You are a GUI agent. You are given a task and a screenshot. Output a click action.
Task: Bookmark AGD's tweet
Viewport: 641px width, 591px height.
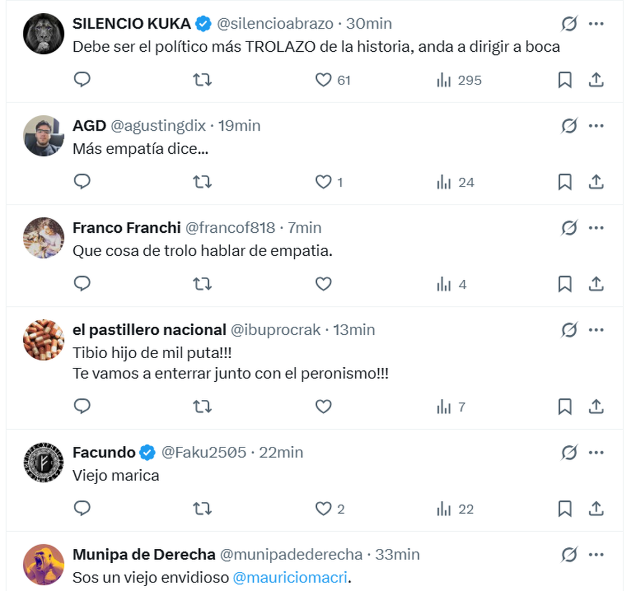pyautogui.click(x=565, y=182)
